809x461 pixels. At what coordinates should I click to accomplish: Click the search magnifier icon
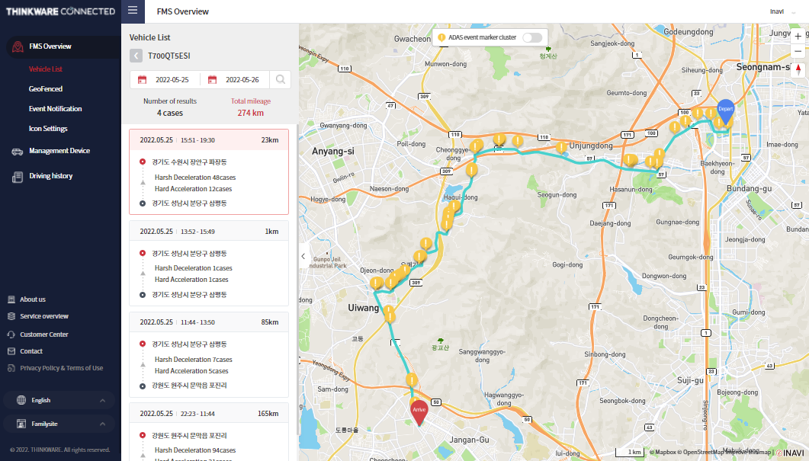[280, 79]
